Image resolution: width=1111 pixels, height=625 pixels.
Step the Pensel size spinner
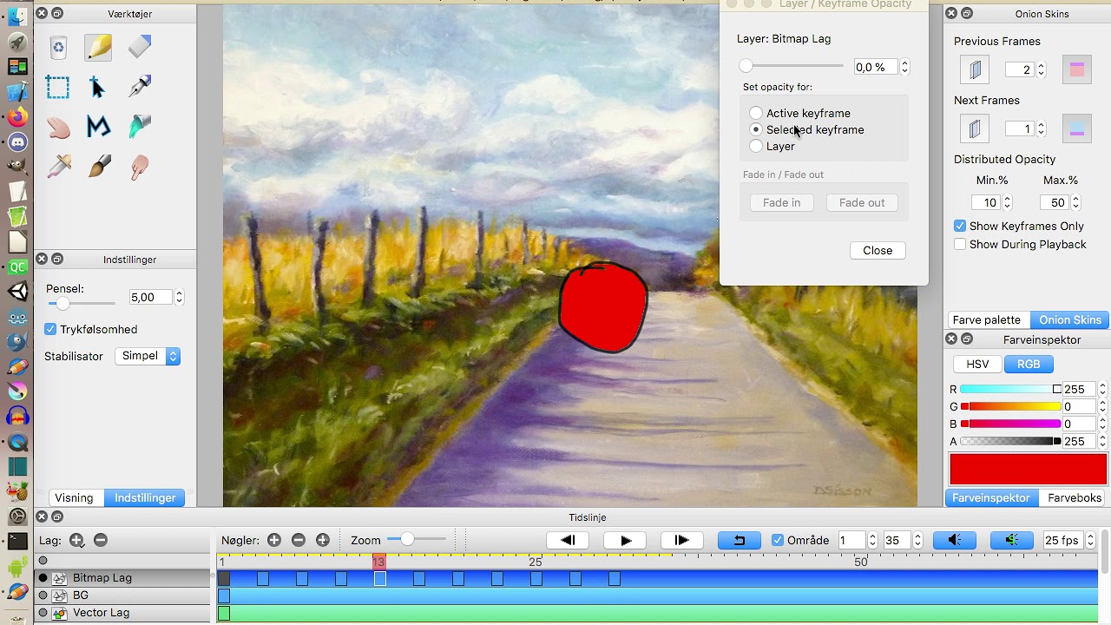point(179,297)
